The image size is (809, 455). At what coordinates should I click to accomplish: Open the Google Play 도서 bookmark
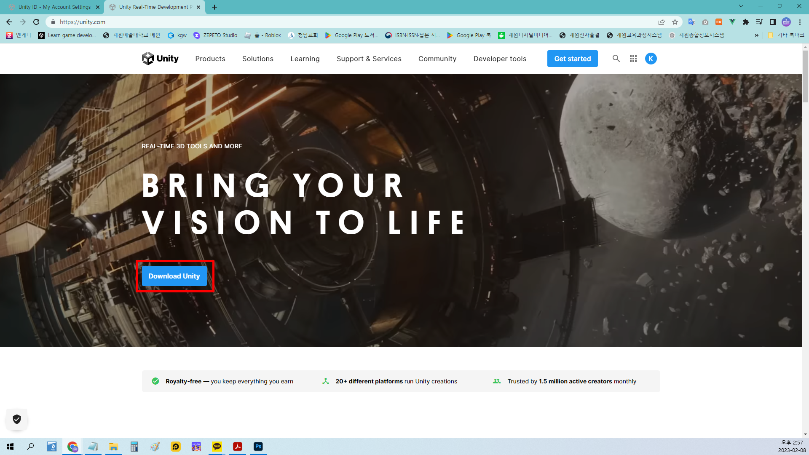click(352, 35)
